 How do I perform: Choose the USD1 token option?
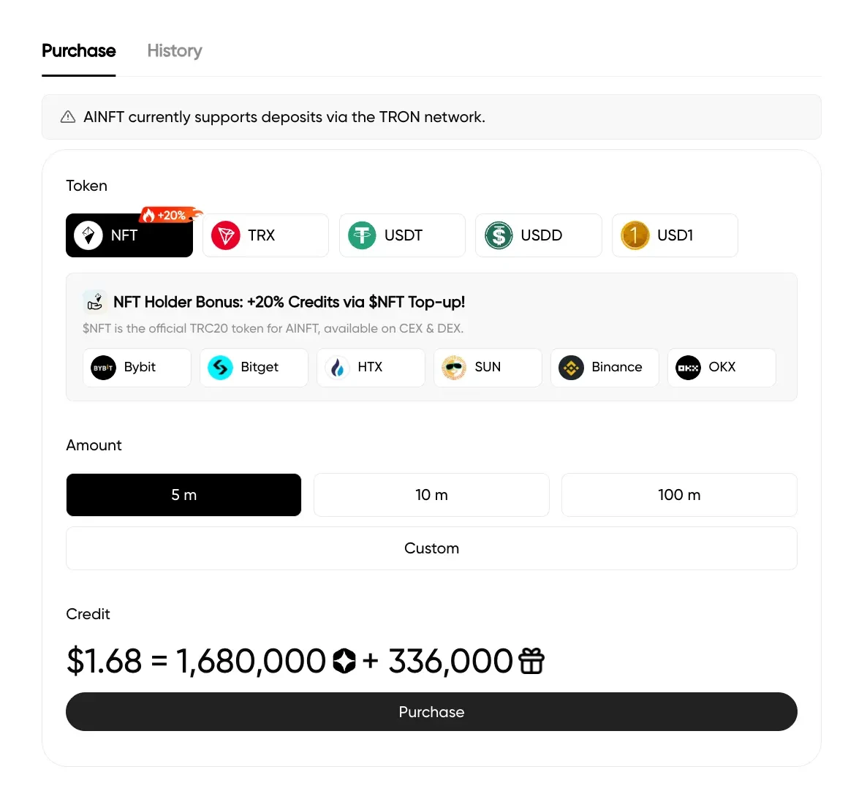[675, 235]
